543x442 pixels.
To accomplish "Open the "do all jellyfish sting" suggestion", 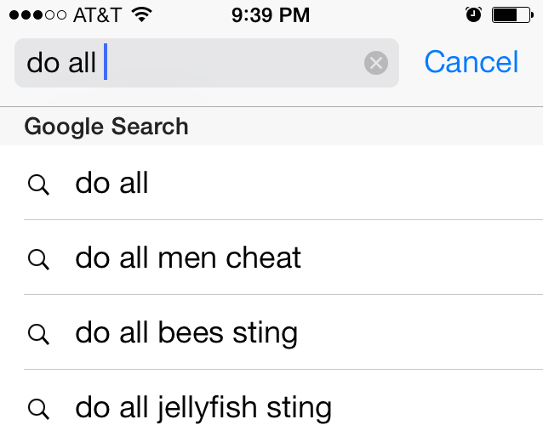I will (203, 408).
